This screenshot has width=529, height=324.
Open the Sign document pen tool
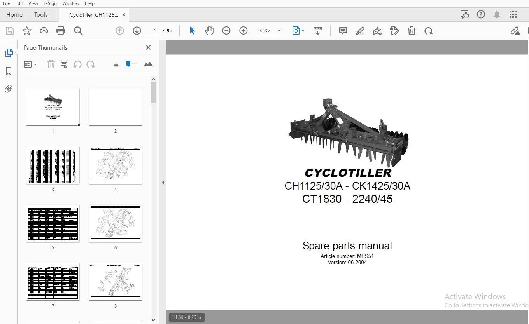coord(377,31)
